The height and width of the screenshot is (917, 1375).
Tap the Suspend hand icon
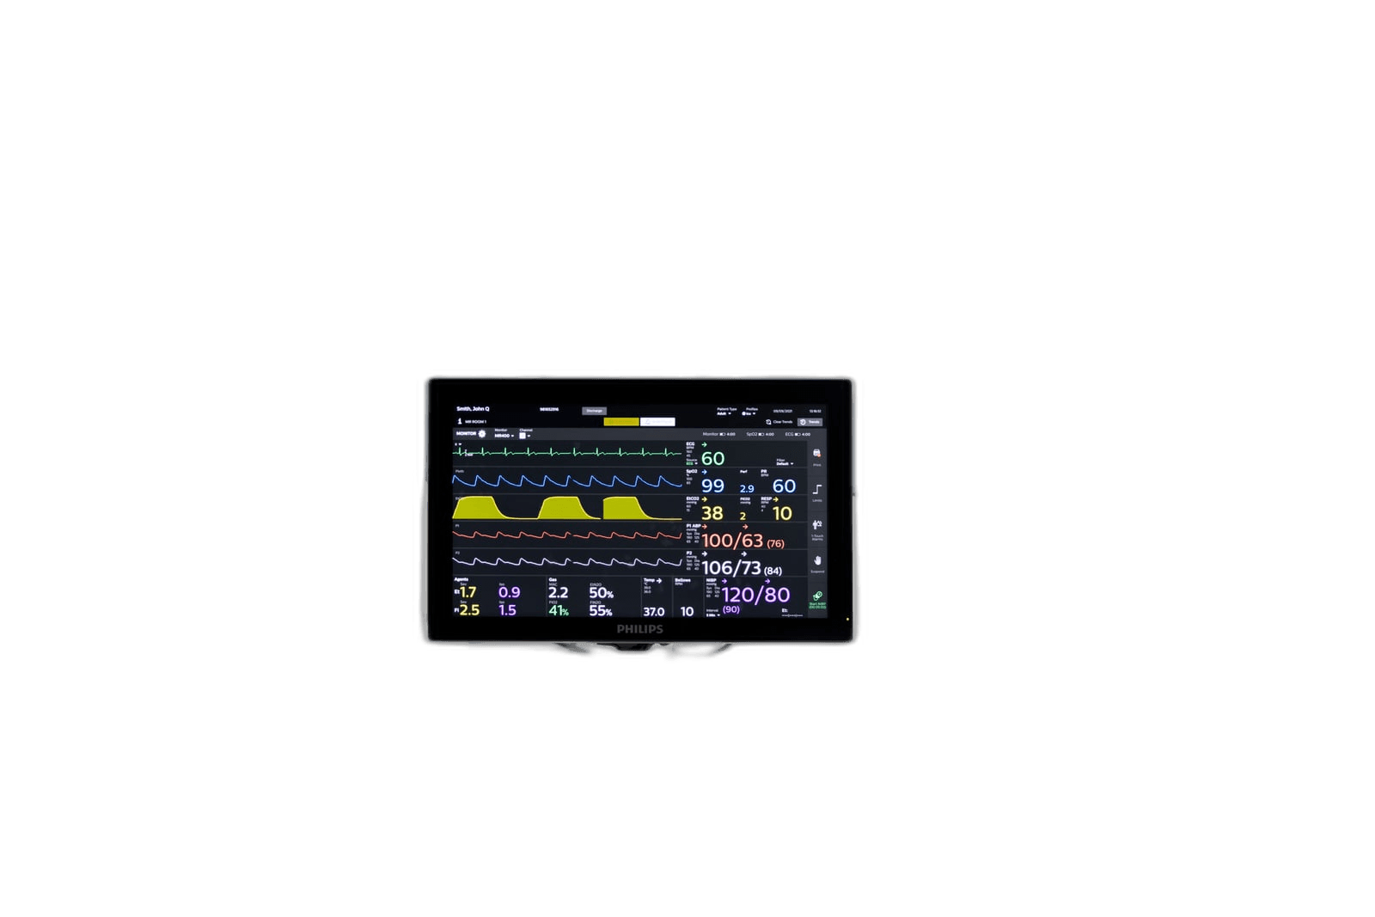pos(817,560)
